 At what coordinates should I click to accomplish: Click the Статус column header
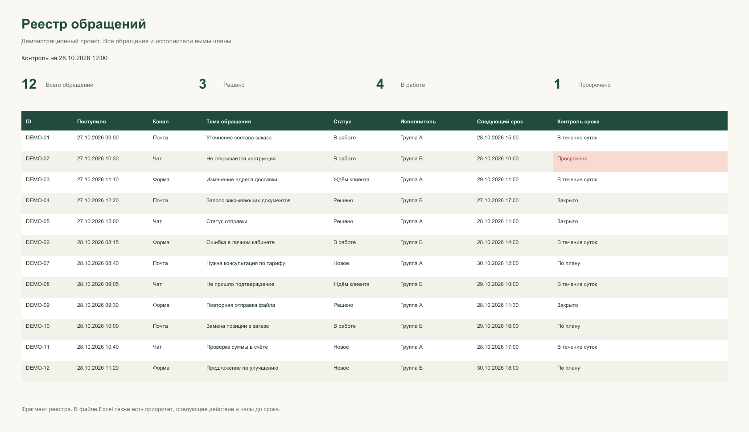(342, 122)
